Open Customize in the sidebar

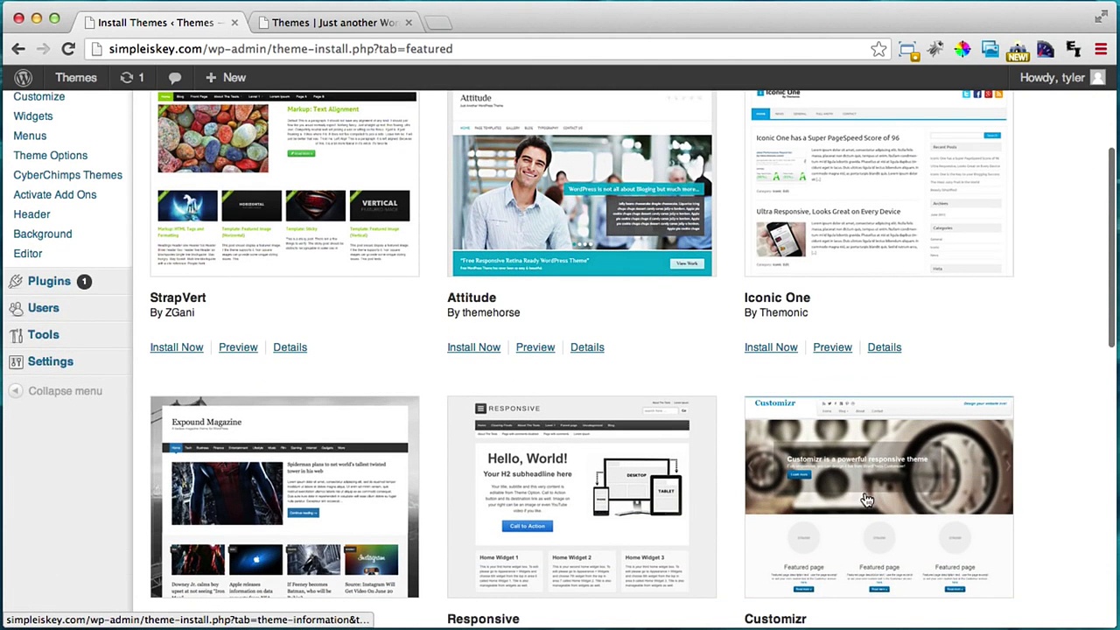(x=39, y=96)
